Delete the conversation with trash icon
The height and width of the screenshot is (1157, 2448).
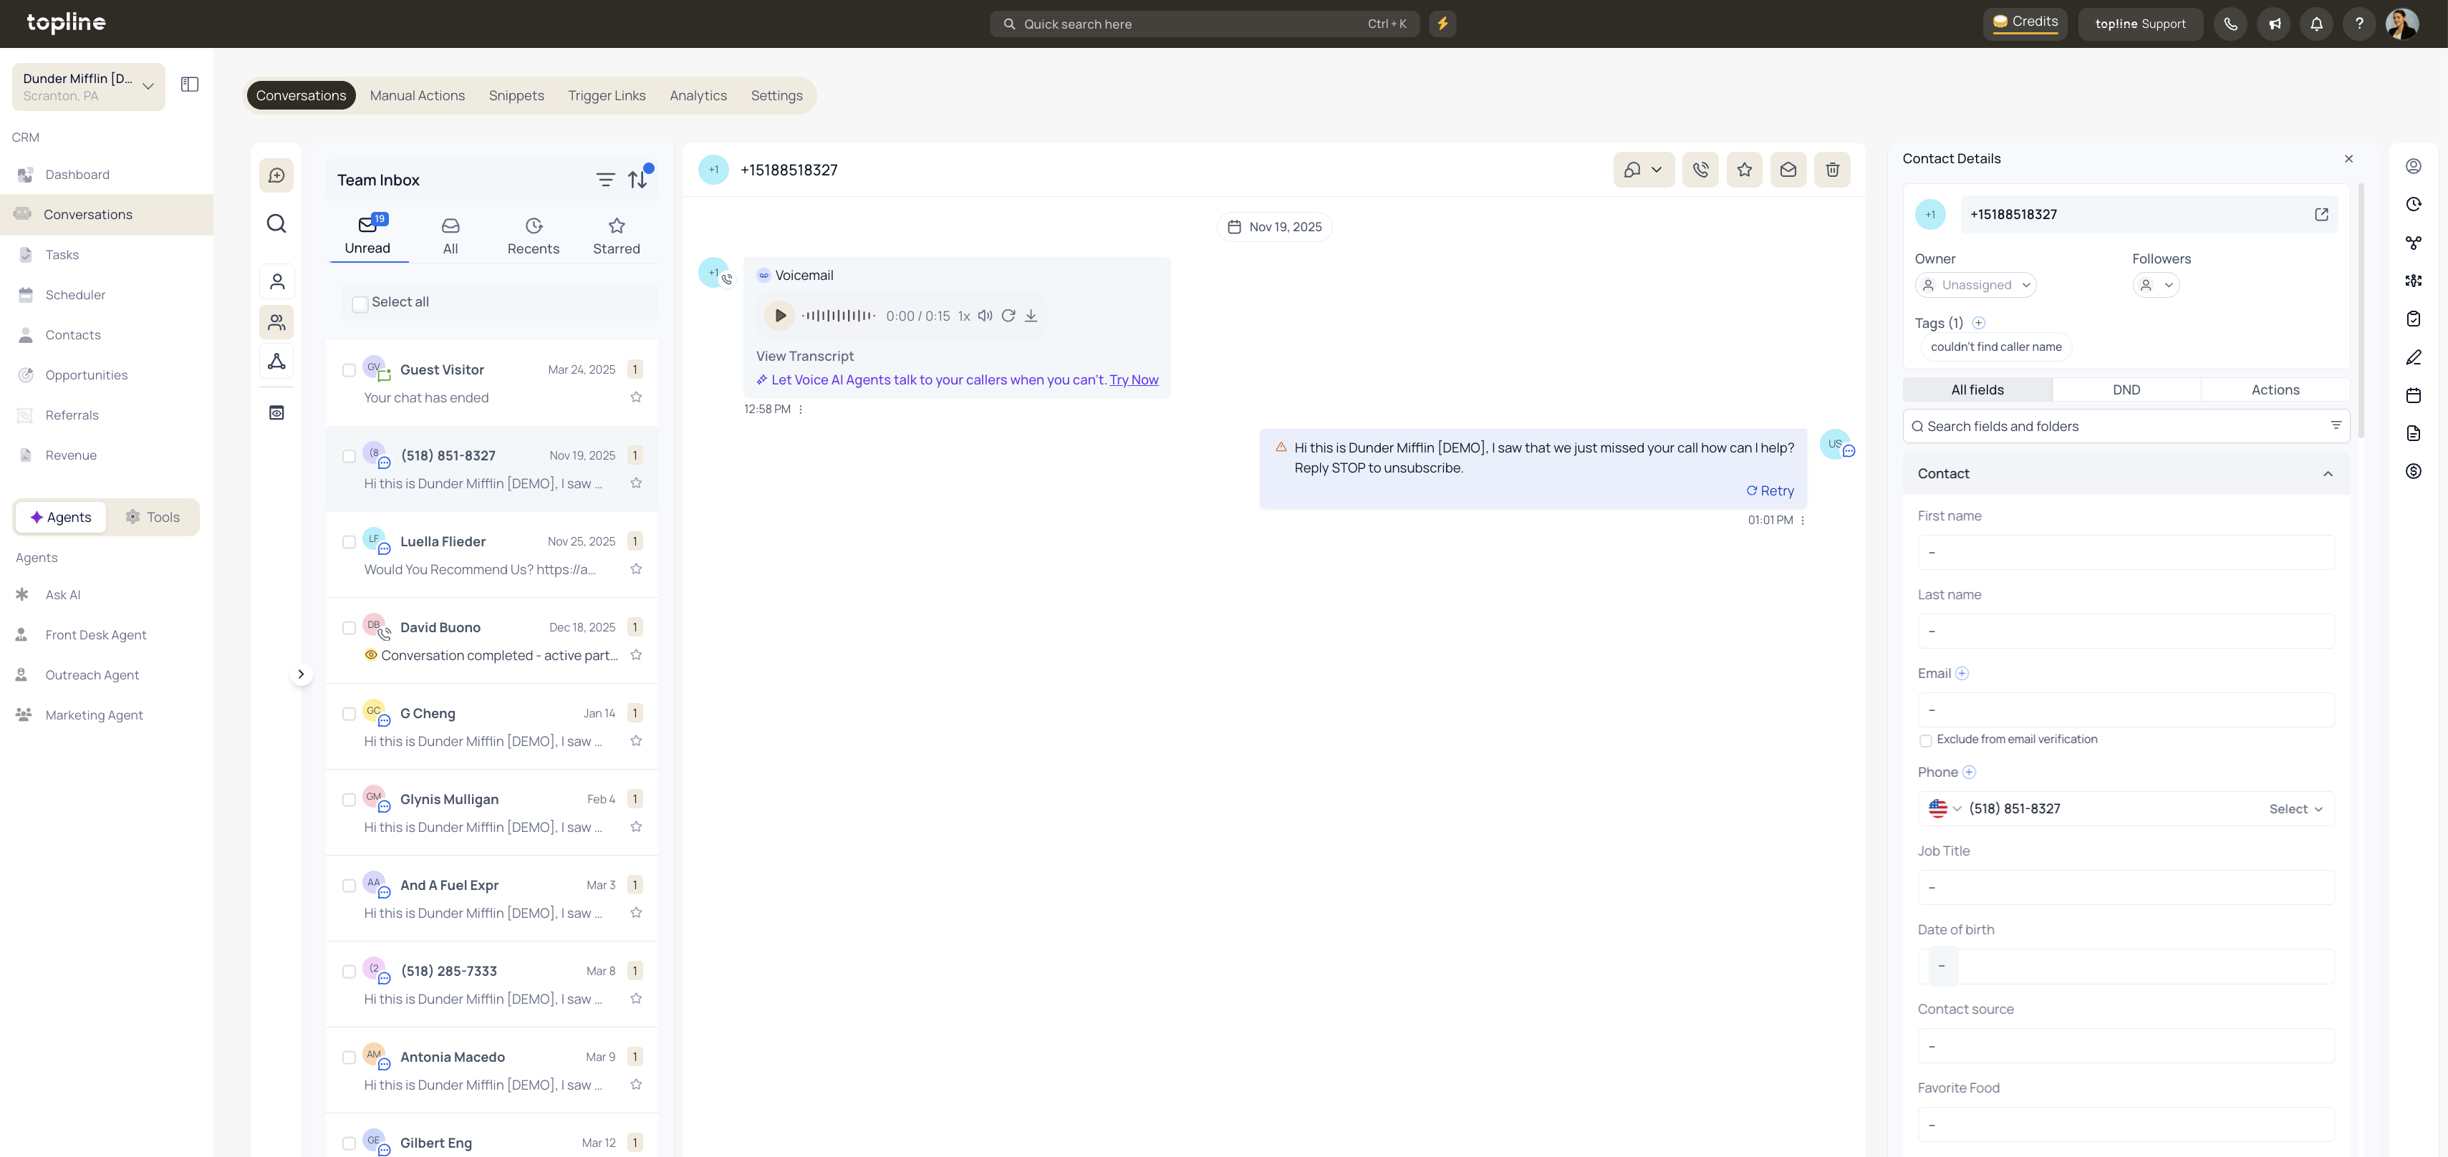click(x=1832, y=170)
